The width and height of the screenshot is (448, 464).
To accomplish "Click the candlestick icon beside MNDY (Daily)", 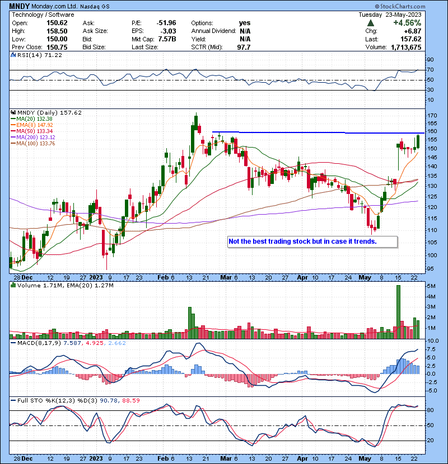I will [13, 112].
